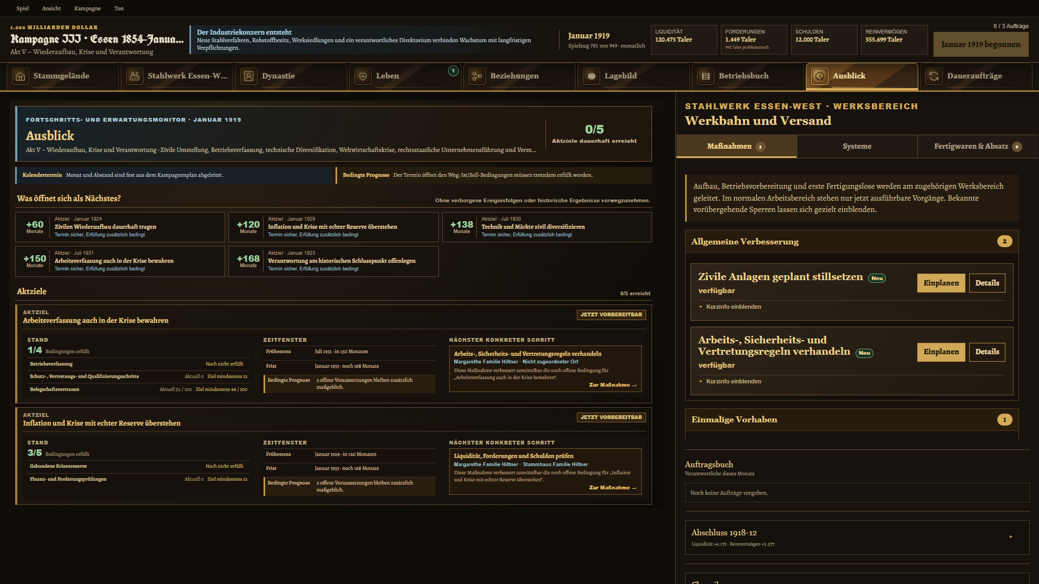Viewport: 1039px width, 584px height.
Task: Expand Kurzinfo for Arbeits-, Sicherheits- und Vertretungsregeln
Action: tap(730, 381)
